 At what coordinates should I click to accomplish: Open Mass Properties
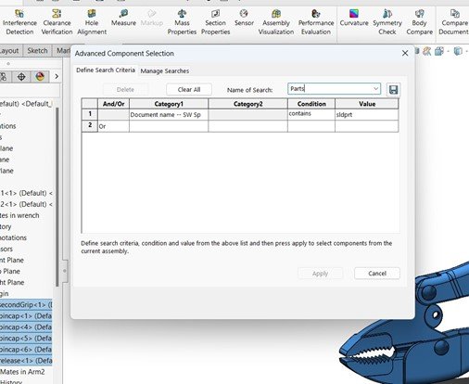(182, 22)
